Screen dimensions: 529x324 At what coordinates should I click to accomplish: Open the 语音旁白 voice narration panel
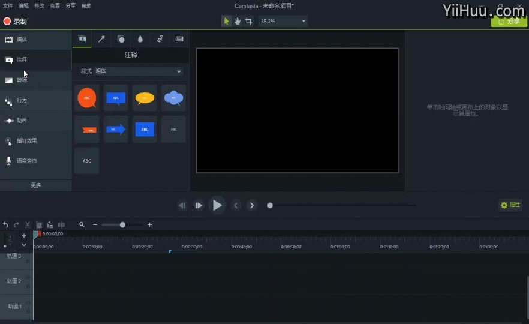[x=36, y=161]
